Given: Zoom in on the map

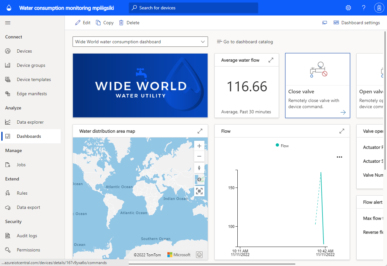Looking at the screenshot, I should (x=199, y=146).
